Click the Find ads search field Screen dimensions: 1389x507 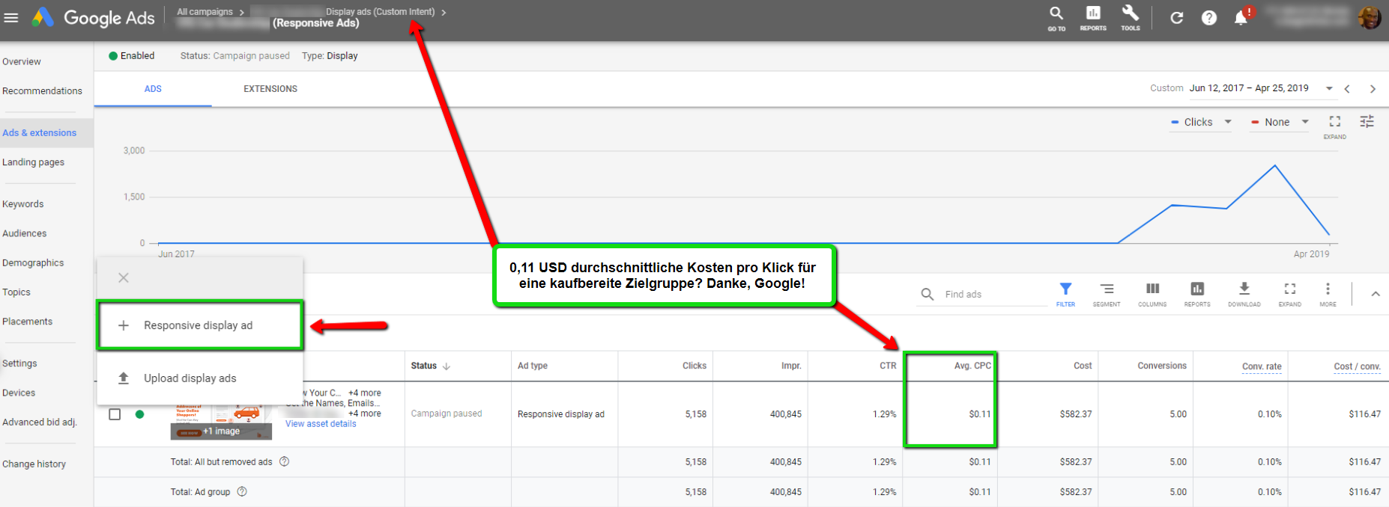click(993, 295)
